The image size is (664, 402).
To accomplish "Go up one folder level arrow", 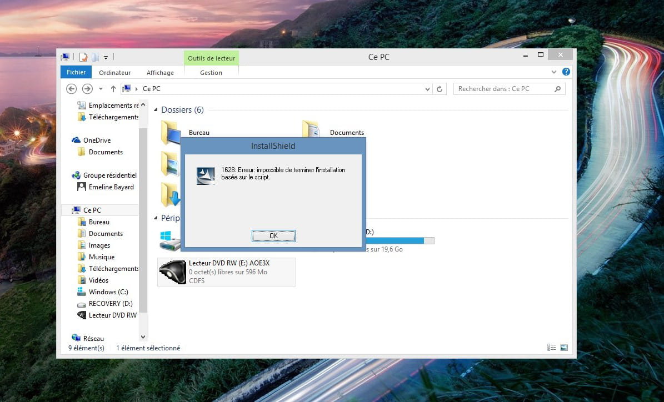I will (113, 89).
